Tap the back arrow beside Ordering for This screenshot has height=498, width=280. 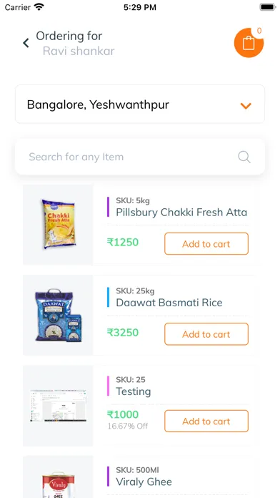click(x=26, y=43)
